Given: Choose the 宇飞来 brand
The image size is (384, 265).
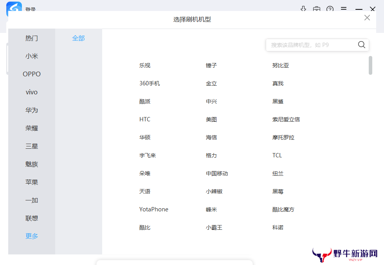Looking at the screenshot, I should click(148, 155).
